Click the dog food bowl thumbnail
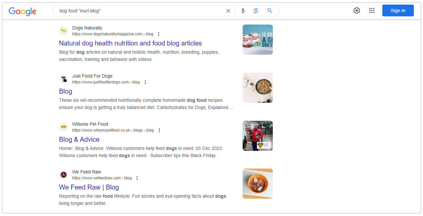The width and height of the screenshot is (423, 216). click(x=257, y=88)
